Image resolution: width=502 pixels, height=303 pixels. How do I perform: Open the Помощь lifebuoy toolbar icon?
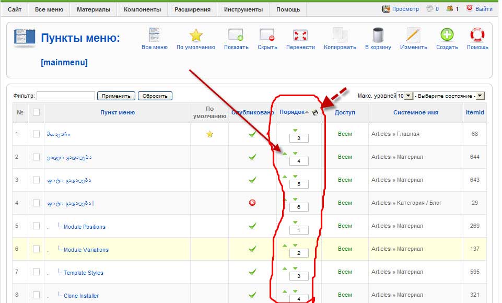[x=477, y=35]
